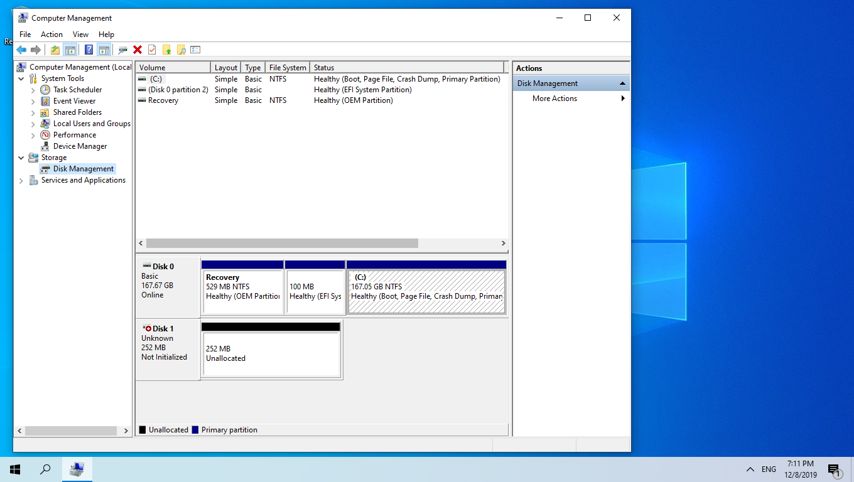Screen dimensions: 854x482
Task: Select the (Disk 0 partition 2) volume row
Action: click(321, 90)
